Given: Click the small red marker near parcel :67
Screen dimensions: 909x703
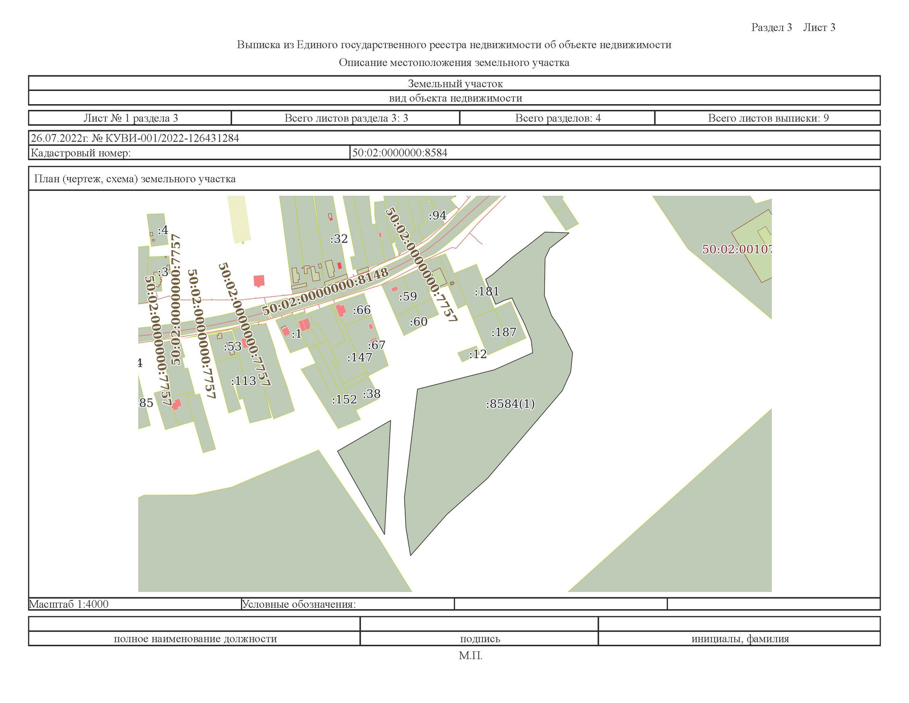Looking at the screenshot, I should (371, 326).
